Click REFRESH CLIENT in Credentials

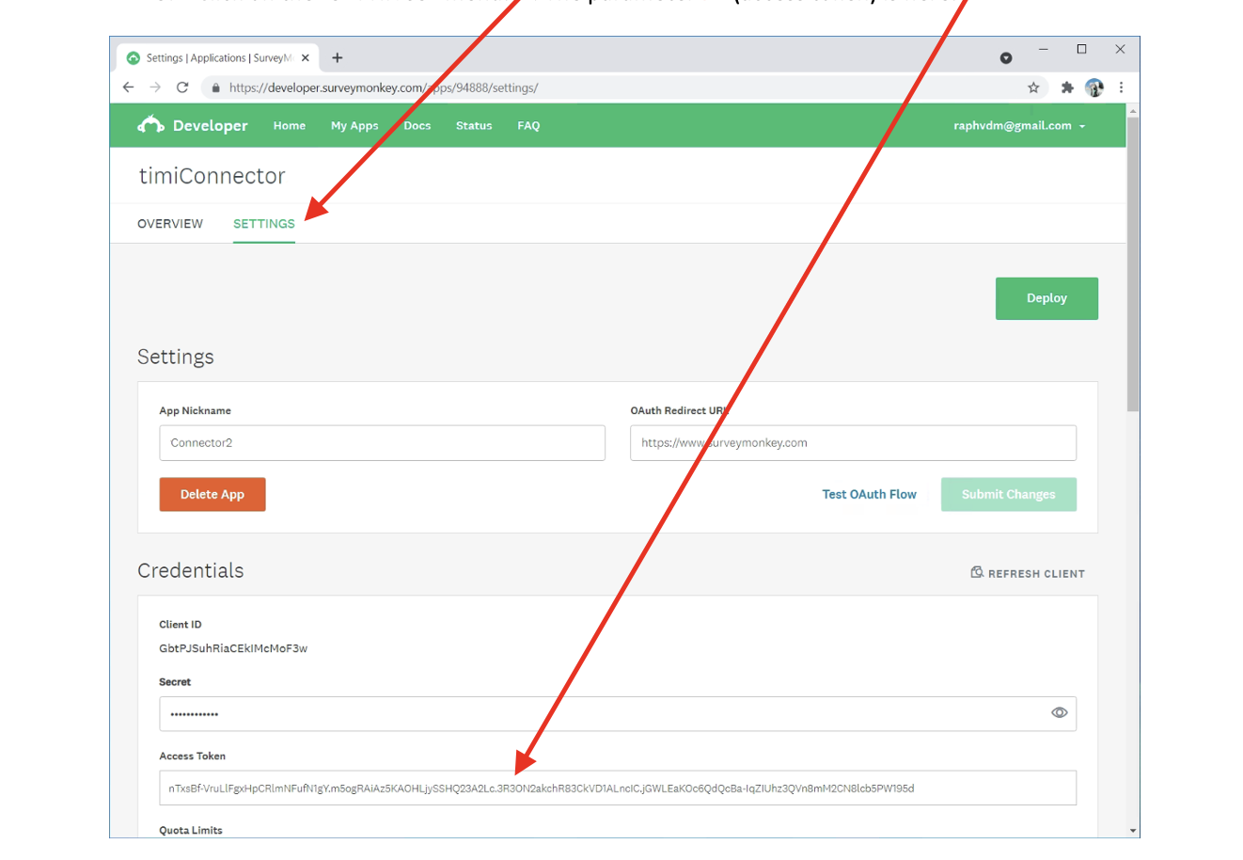pos(1028,573)
